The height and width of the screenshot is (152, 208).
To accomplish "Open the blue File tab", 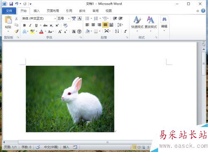I will (9, 11).
